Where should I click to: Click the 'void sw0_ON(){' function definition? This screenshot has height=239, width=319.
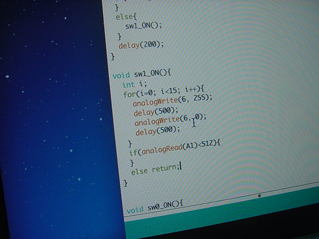click(x=155, y=207)
